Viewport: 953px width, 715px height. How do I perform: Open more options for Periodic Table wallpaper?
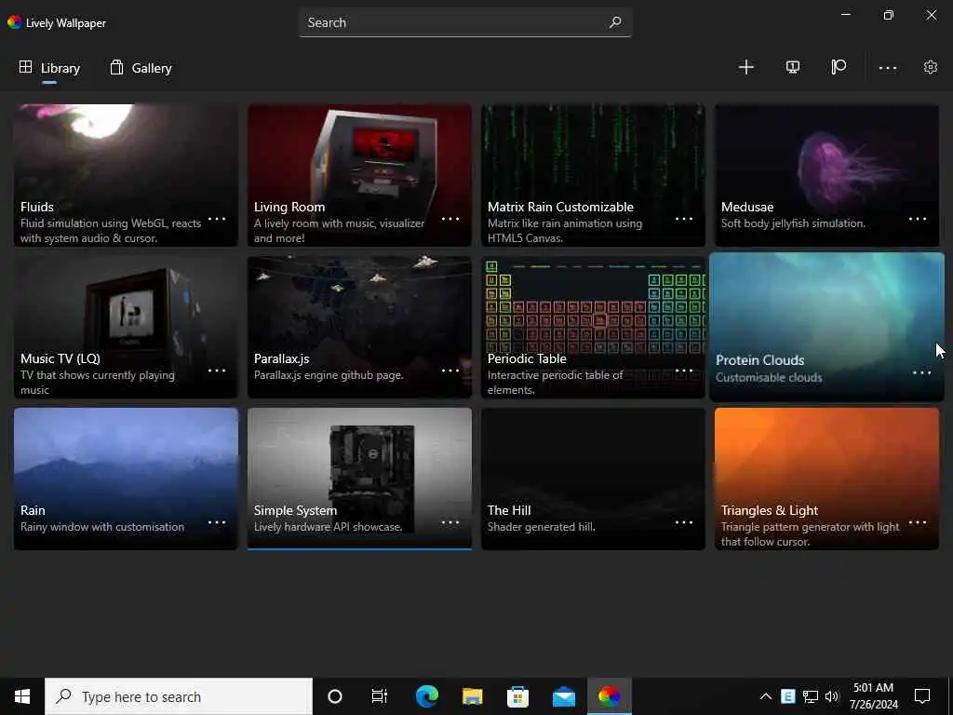pyautogui.click(x=684, y=371)
